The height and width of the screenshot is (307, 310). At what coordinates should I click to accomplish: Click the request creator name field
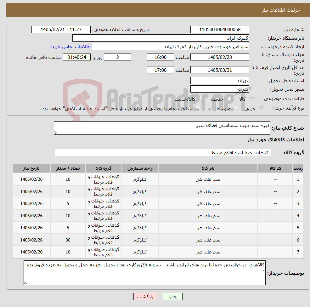tap(170, 47)
